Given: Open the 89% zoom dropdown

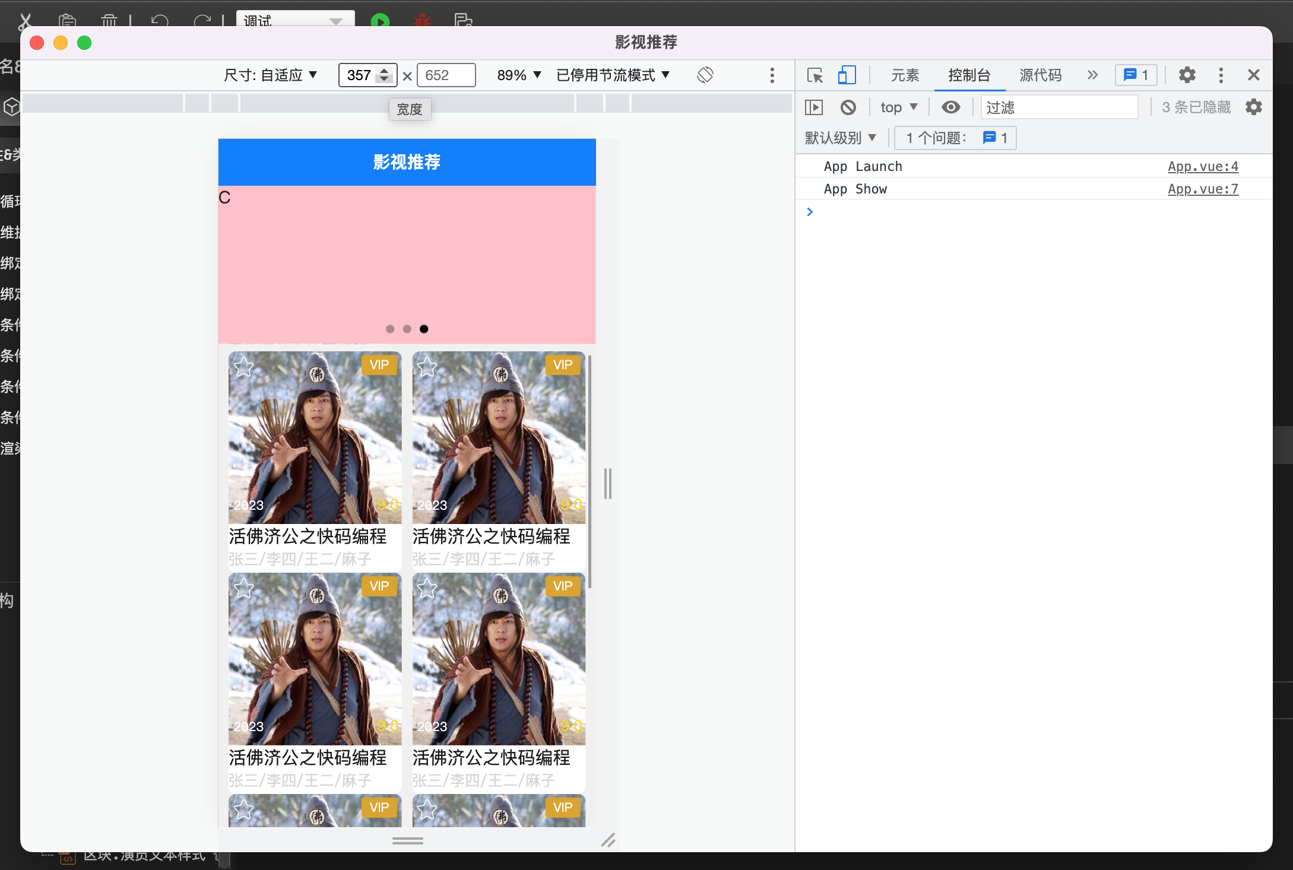Looking at the screenshot, I should pyautogui.click(x=519, y=75).
